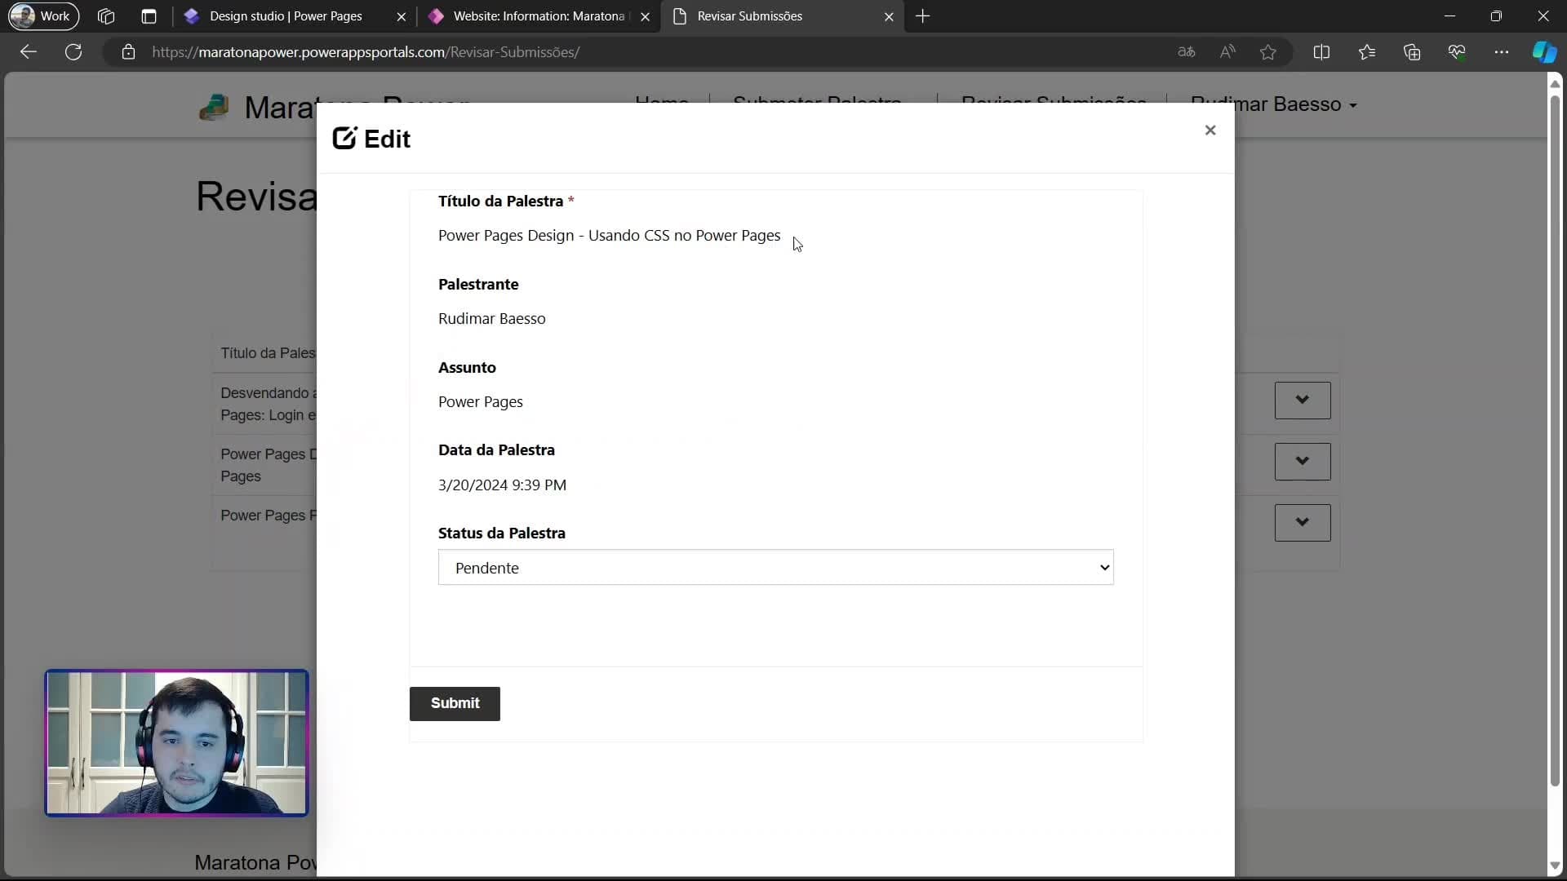The width and height of the screenshot is (1567, 881).
Task: Click the Título da Pales column header
Action: (x=268, y=353)
